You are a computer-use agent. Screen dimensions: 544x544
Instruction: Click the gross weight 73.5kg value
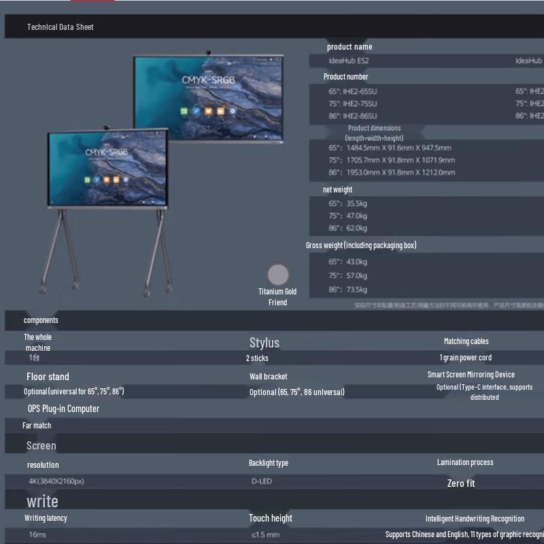[356, 290]
